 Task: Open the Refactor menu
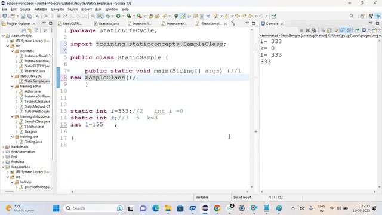coord(41,10)
